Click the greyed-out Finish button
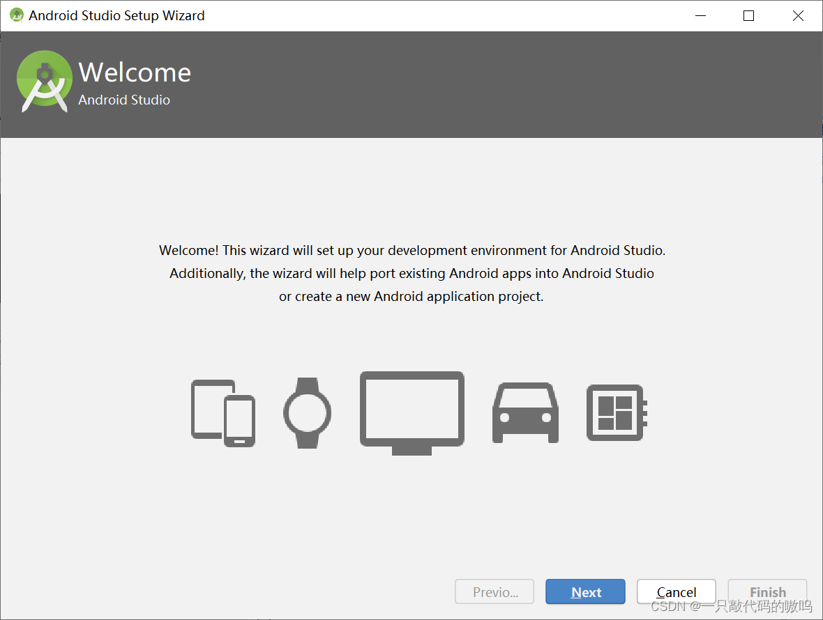This screenshot has height=620, width=823. pos(767,591)
